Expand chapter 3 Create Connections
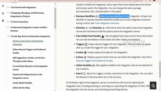The image size is (161, 91). coord(8,22)
